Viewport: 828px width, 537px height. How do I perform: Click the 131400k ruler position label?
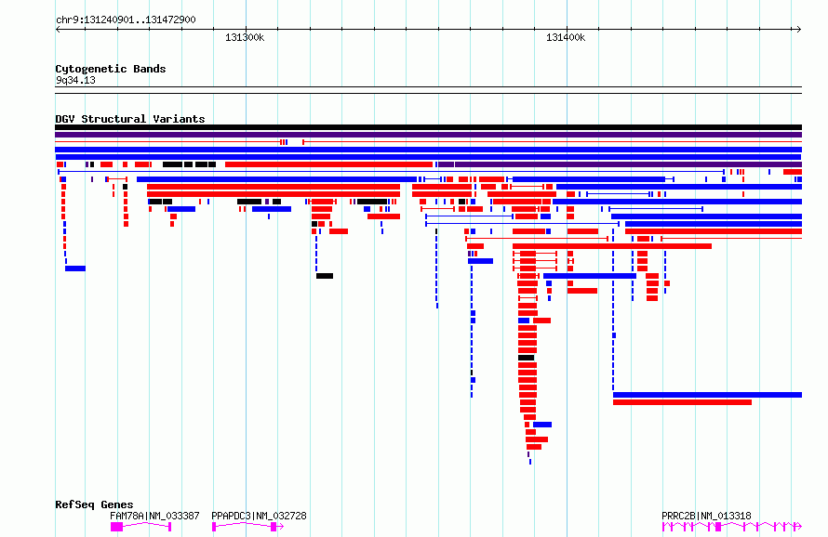pos(566,37)
